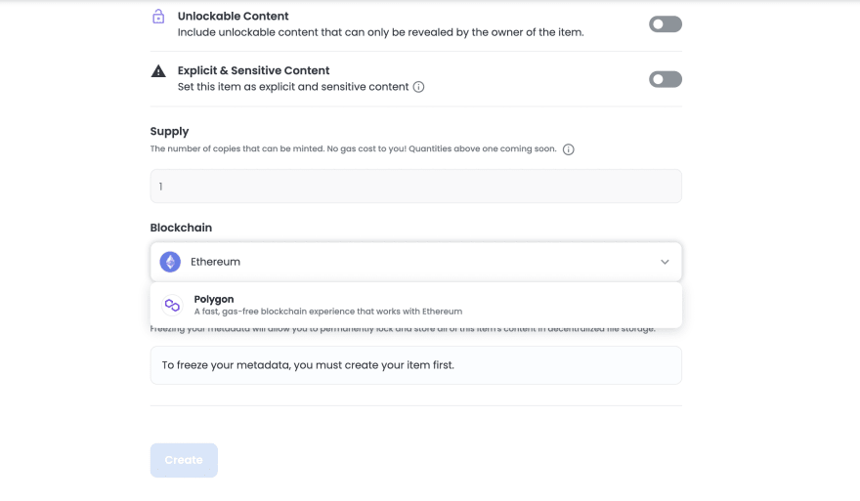Focus the Supply quantity input field
The width and height of the screenshot is (860, 501).
coord(415,187)
